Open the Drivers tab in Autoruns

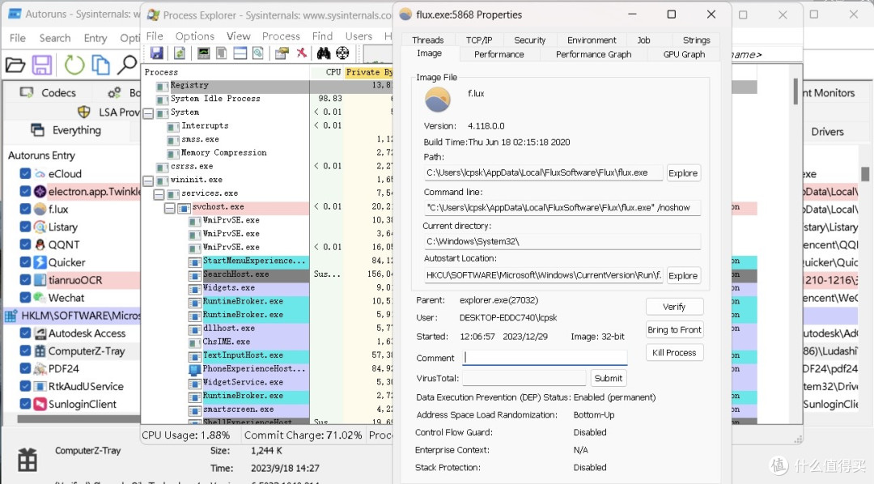click(827, 132)
